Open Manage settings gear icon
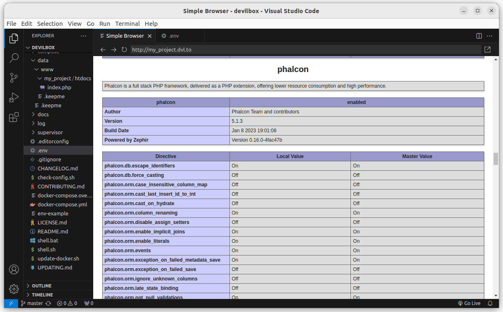Viewport: 503px width, 312px height. [14, 289]
